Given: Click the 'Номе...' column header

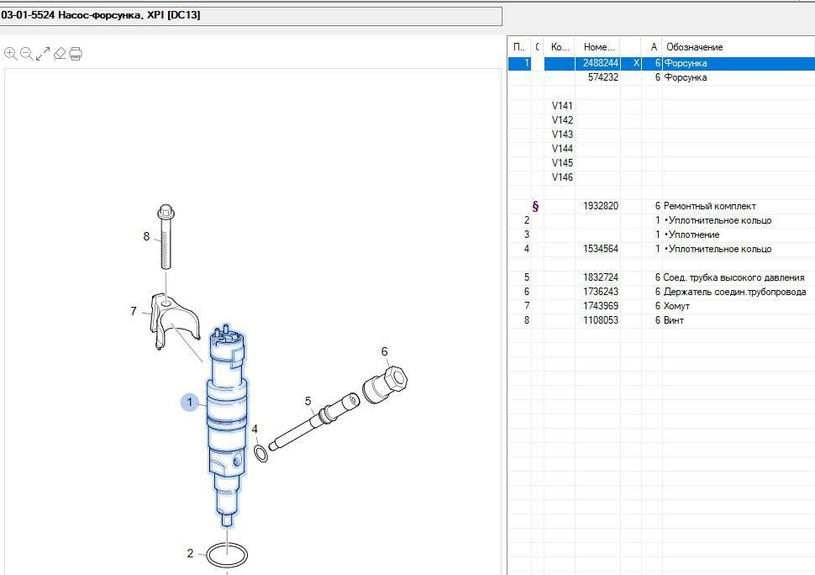Looking at the screenshot, I should click(x=598, y=47).
